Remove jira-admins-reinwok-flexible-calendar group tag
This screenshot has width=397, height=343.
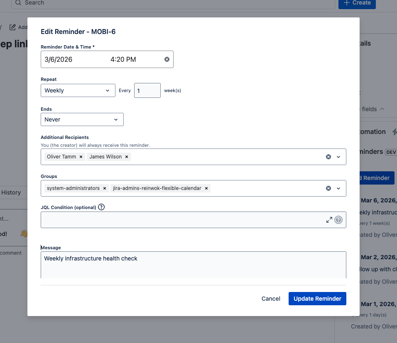click(206, 188)
